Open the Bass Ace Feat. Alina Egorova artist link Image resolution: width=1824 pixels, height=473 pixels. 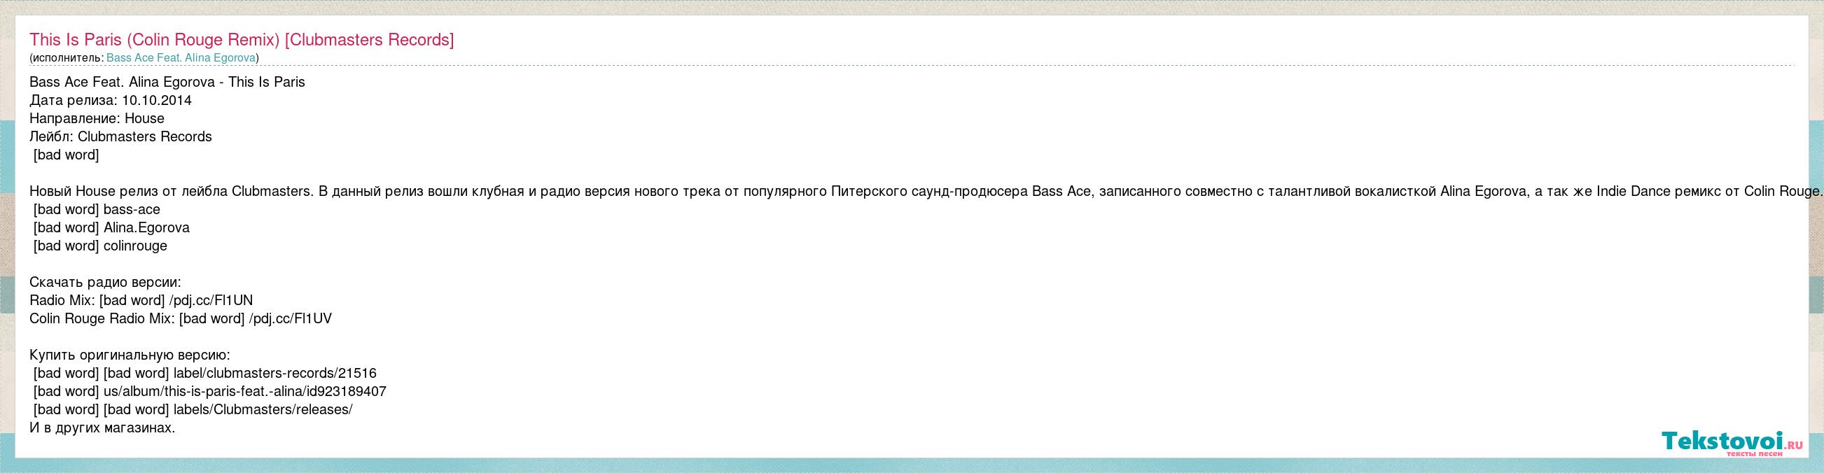click(x=181, y=58)
